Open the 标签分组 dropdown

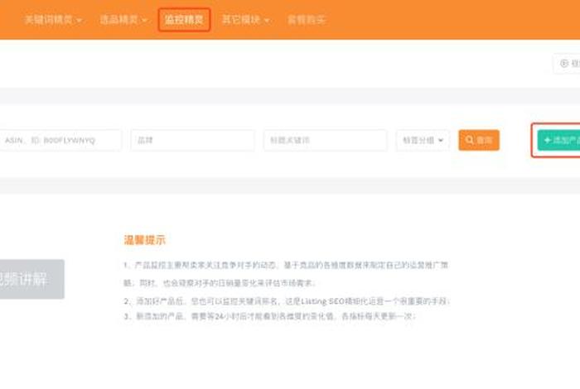click(423, 141)
